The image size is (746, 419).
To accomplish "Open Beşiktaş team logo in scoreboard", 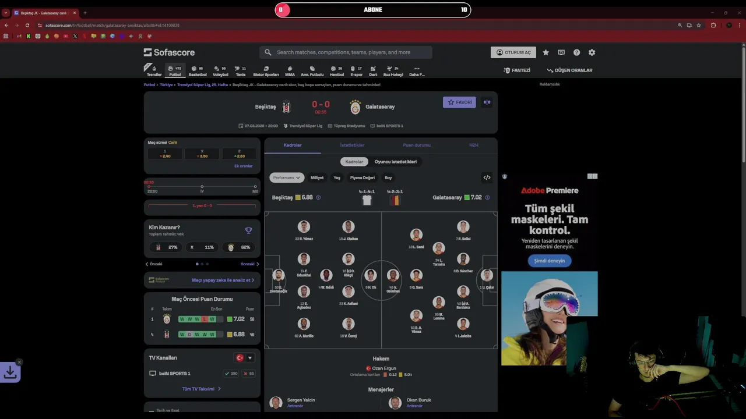I will (286, 107).
